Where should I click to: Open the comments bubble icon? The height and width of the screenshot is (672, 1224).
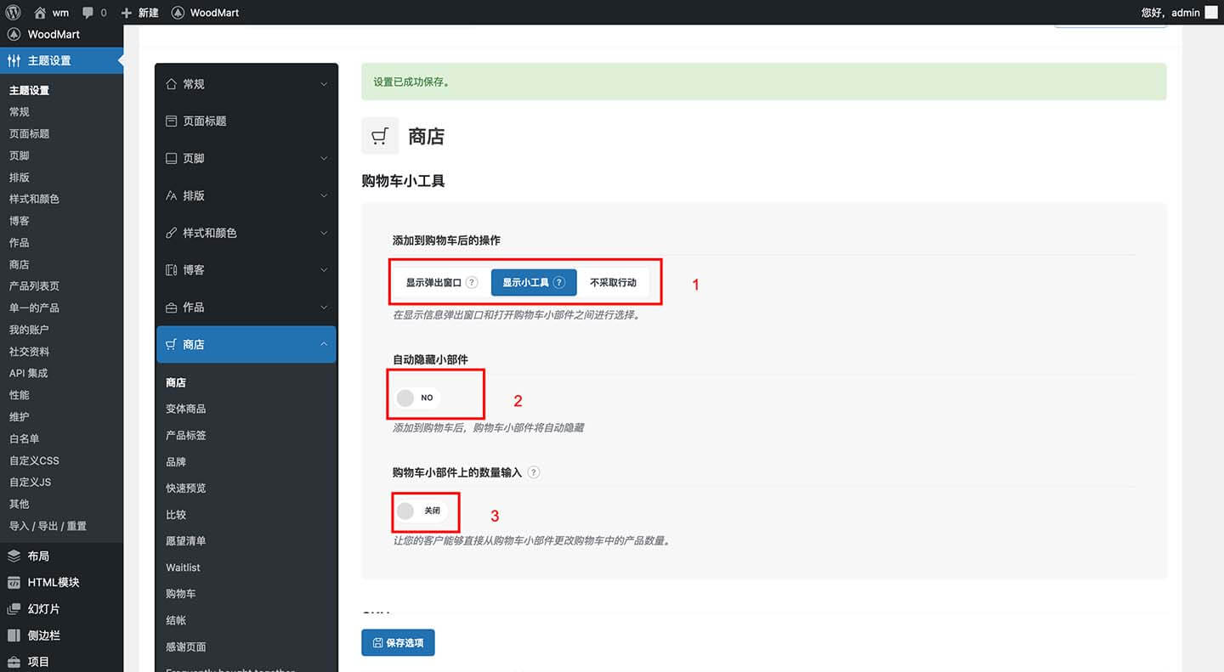88,13
